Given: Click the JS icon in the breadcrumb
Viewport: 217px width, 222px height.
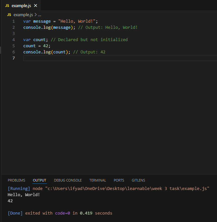Looking at the screenshot, I should click(9, 15).
